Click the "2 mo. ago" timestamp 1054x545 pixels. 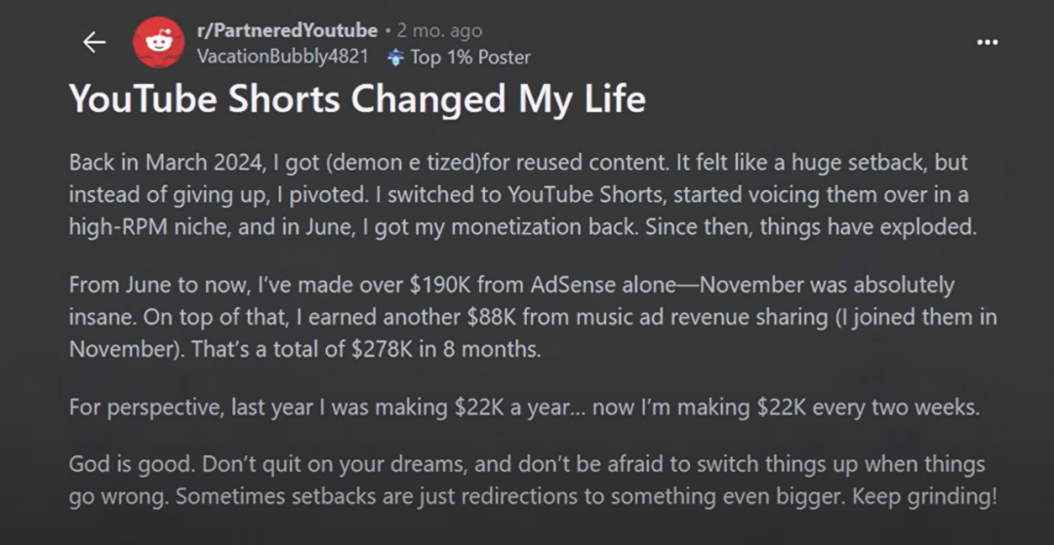(439, 31)
